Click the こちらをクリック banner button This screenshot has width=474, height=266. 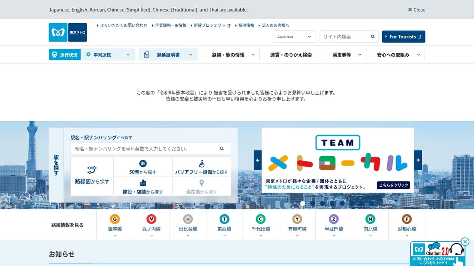tap(393, 185)
